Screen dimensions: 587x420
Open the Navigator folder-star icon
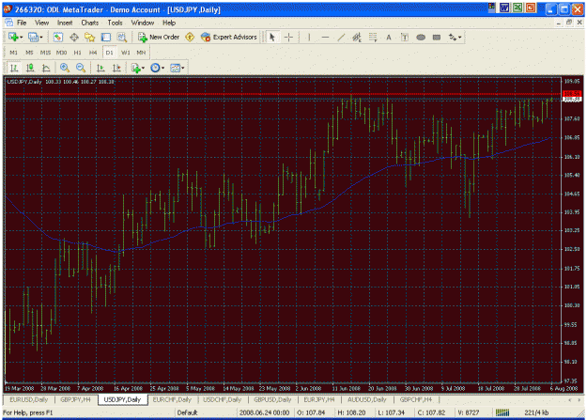90,37
